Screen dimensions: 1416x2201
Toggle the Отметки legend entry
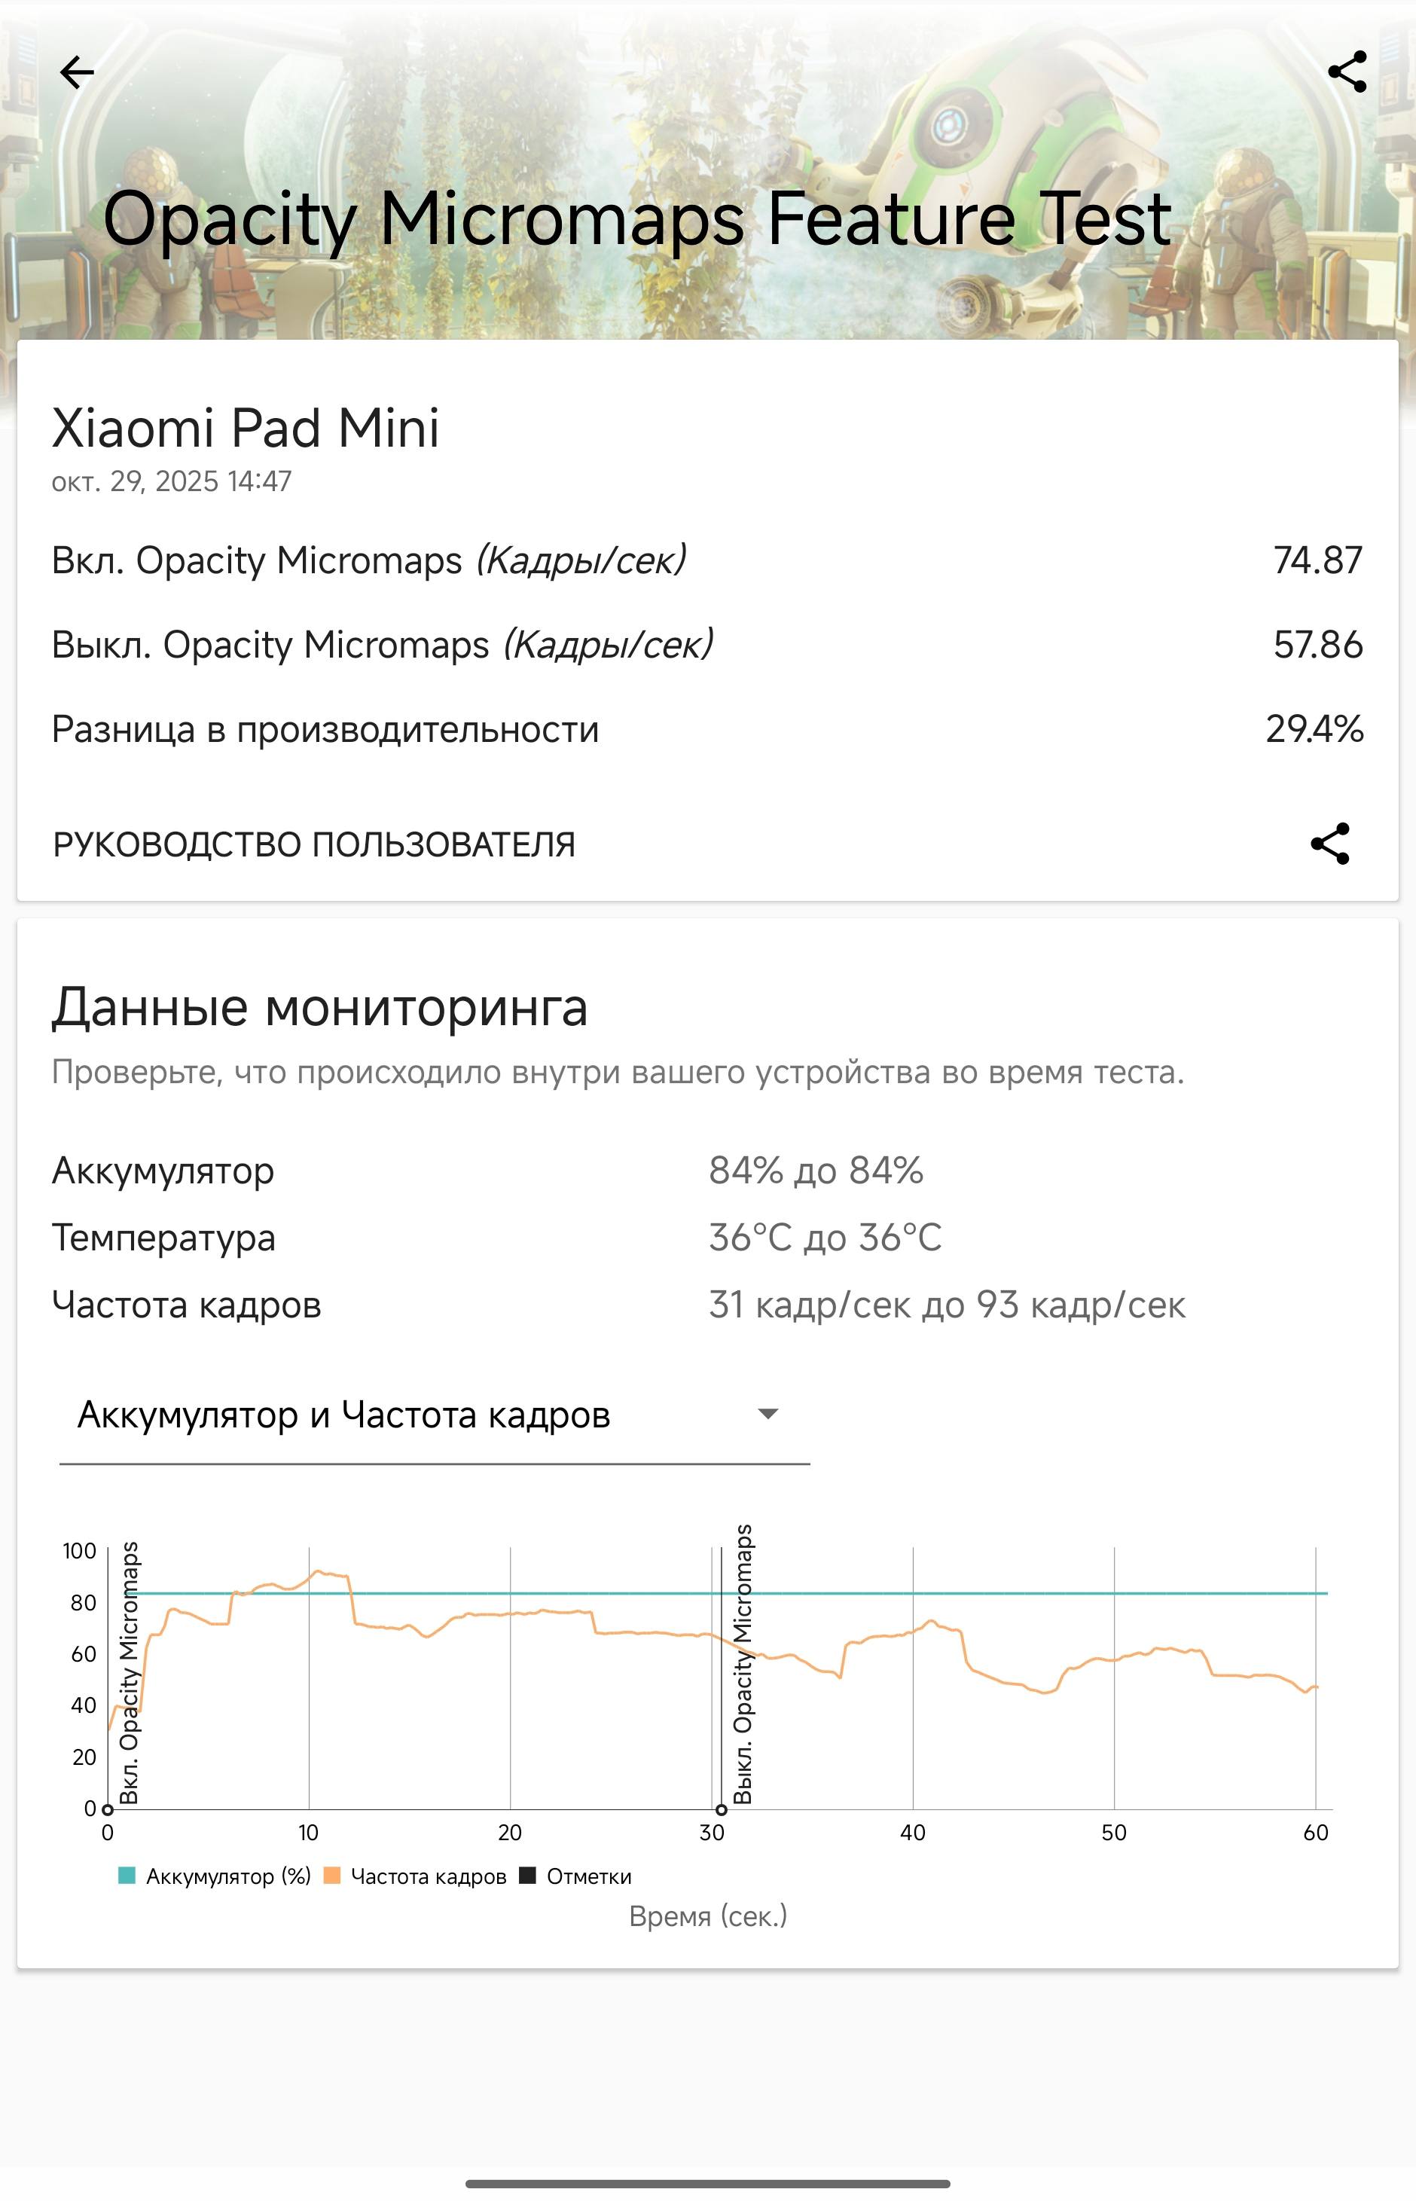click(588, 1876)
